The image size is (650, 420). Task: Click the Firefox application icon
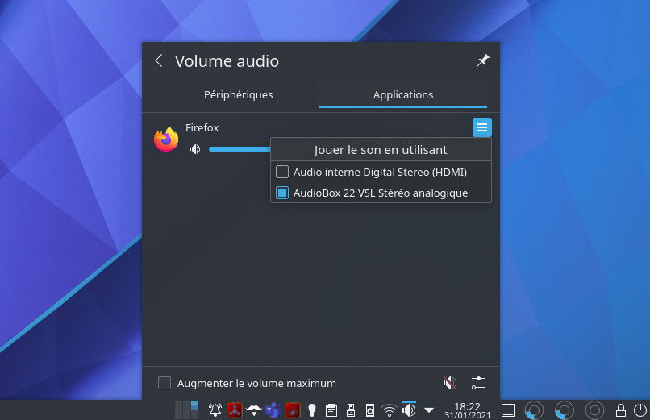(x=166, y=139)
